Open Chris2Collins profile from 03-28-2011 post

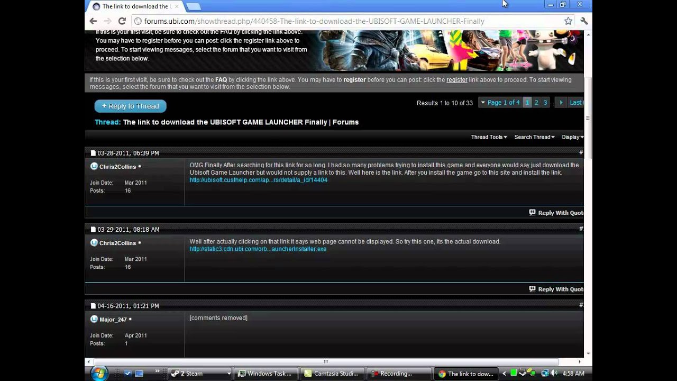point(117,167)
